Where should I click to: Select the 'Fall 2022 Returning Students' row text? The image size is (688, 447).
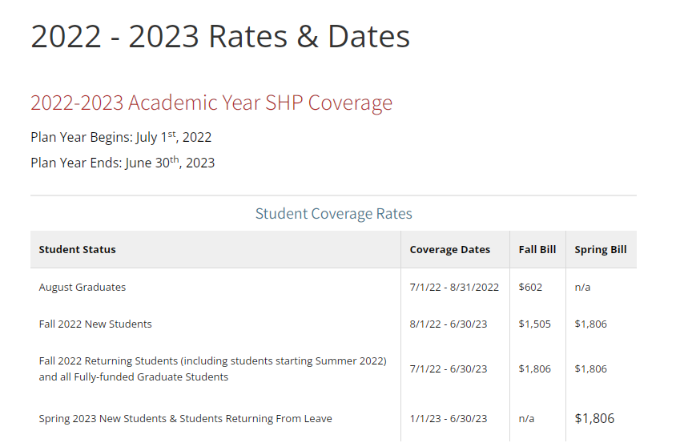coord(212,369)
